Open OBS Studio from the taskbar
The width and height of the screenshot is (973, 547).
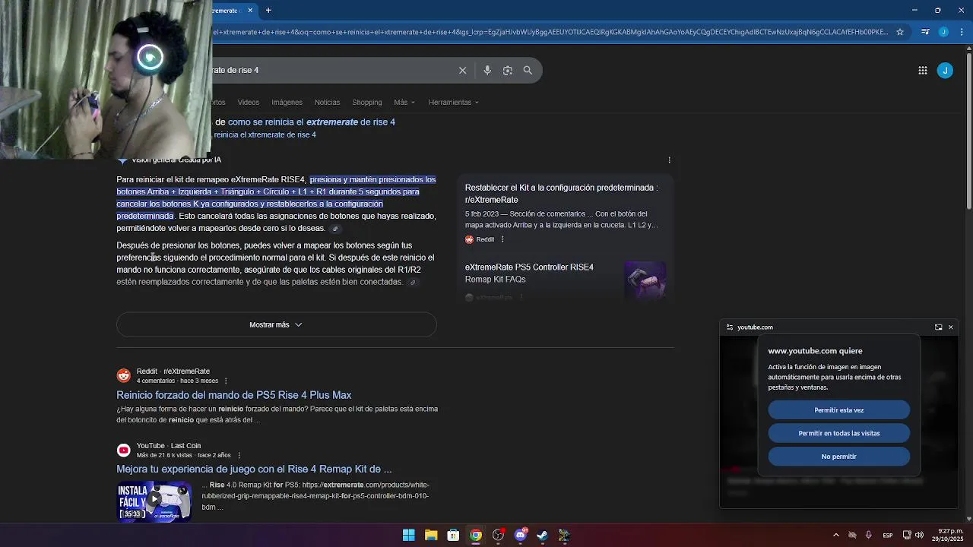pyautogui.click(x=498, y=535)
